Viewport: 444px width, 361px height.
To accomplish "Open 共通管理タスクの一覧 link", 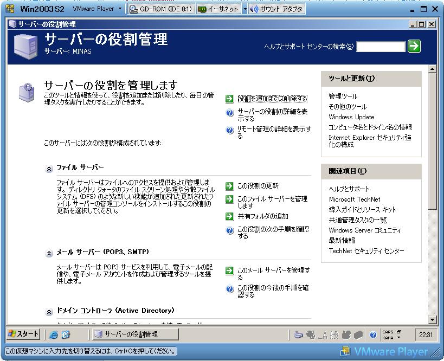I will click(x=358, y=220).
